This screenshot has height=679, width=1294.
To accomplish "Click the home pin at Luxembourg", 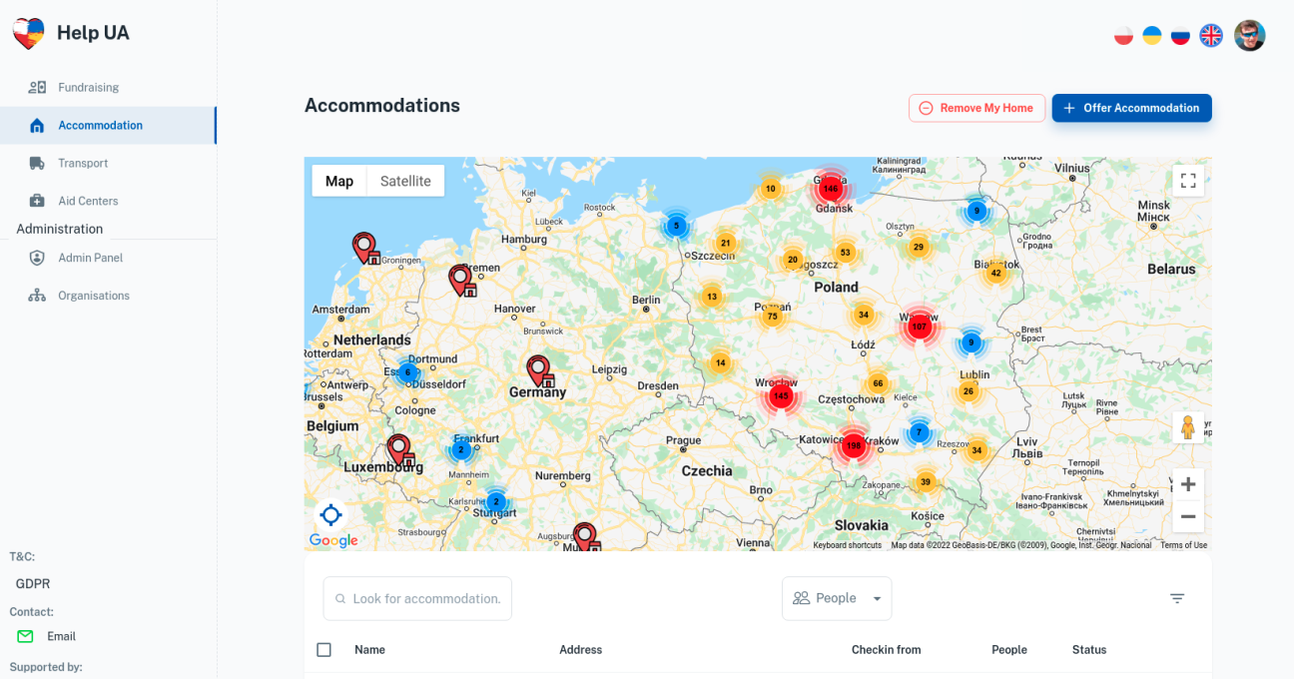I will (399, 451).
